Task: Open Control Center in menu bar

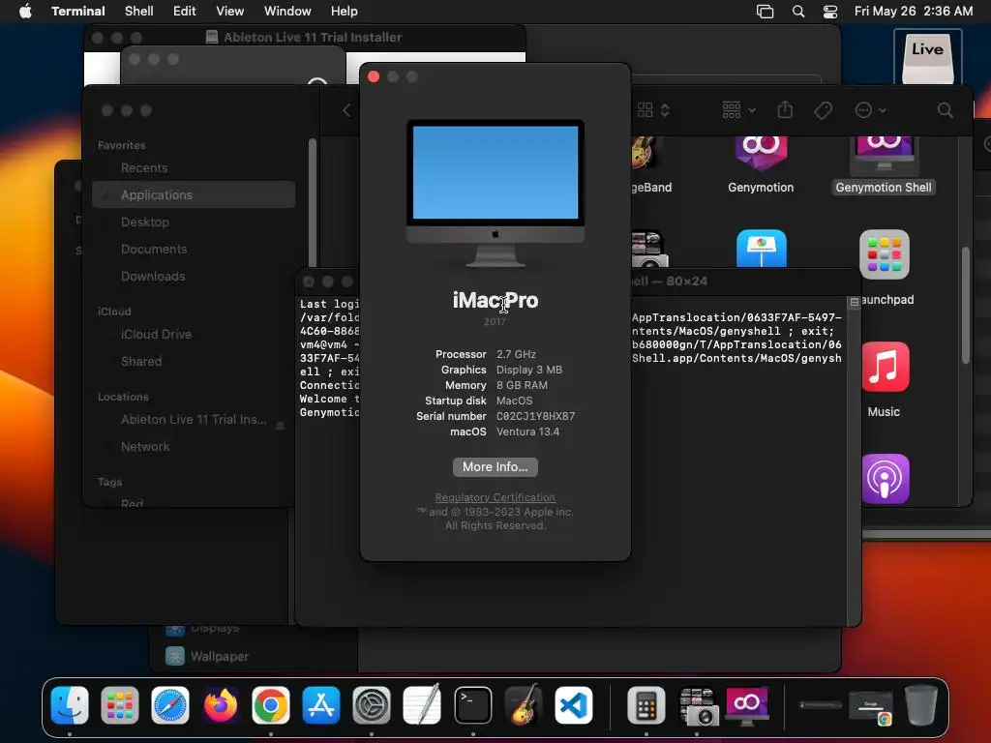Action: 830,12
